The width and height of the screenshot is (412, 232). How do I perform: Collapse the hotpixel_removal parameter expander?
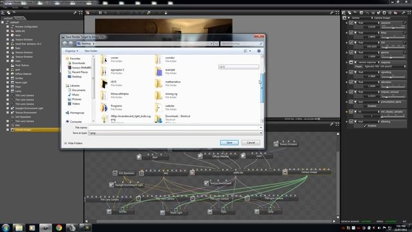(355, 92)
